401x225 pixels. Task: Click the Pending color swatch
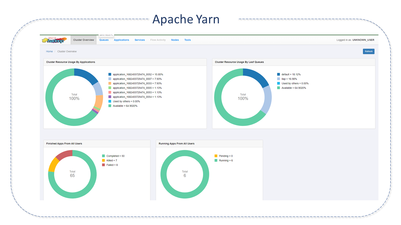[x=216, y=156]
